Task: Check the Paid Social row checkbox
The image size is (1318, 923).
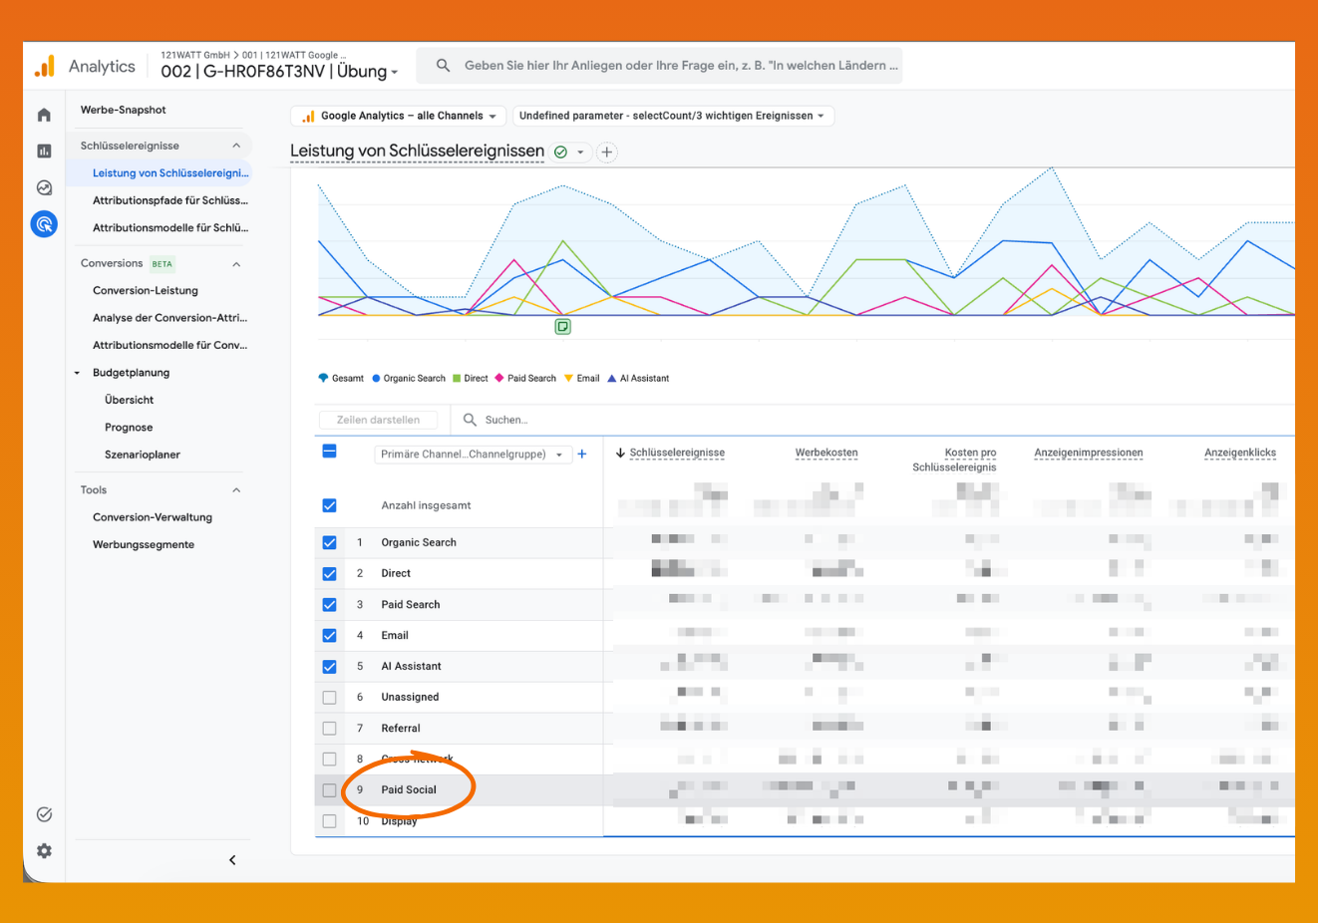Action: (x=330, y=790)
